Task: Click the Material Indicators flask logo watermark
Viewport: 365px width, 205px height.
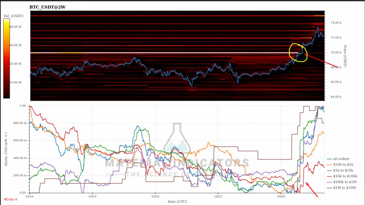Action: 177,139
